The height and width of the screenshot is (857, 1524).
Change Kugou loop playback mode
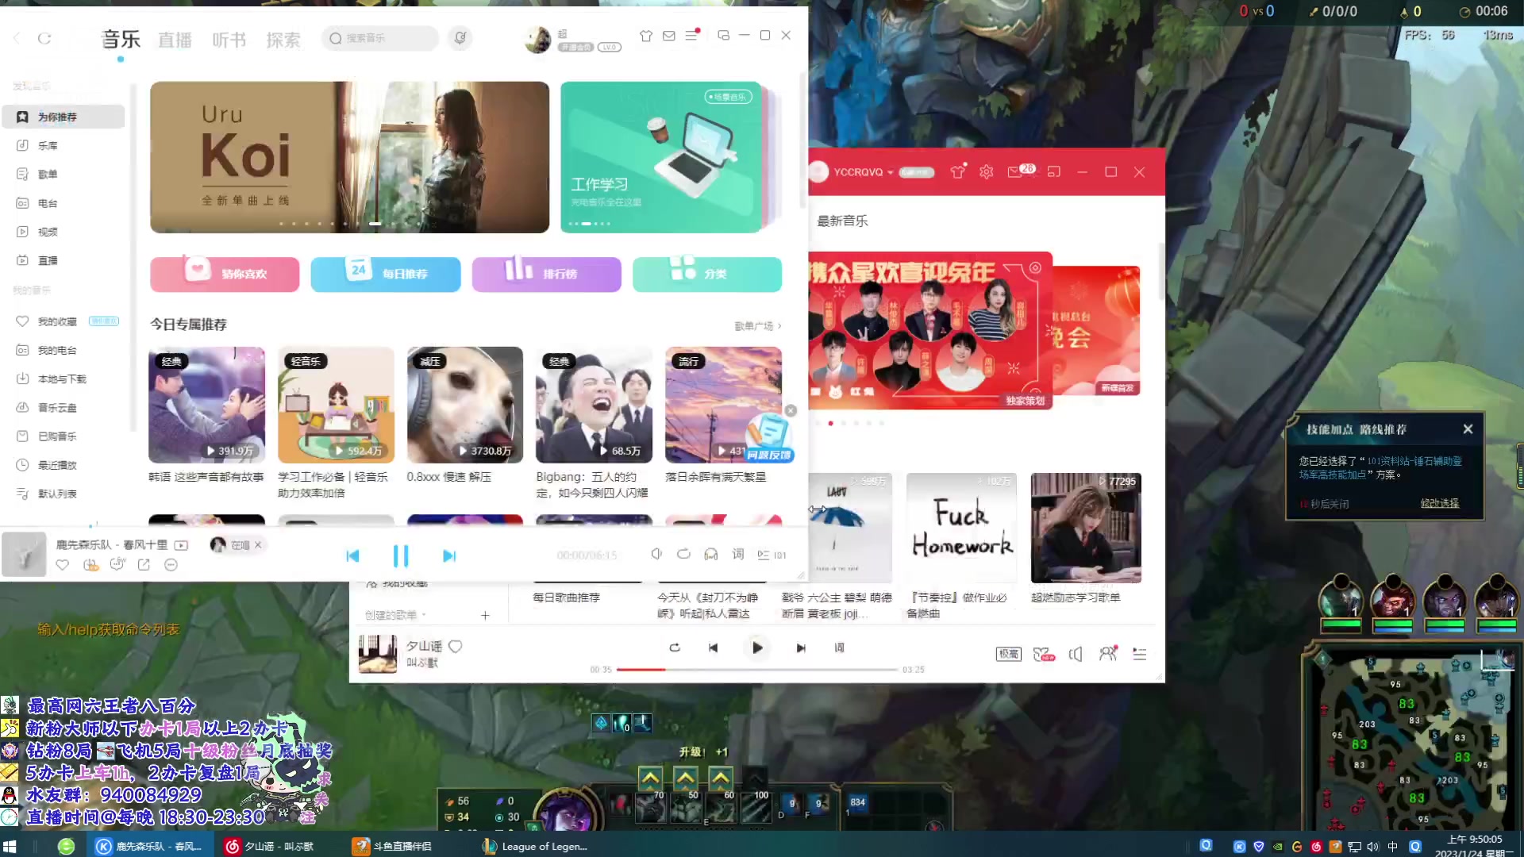click(x=683, y=554)
